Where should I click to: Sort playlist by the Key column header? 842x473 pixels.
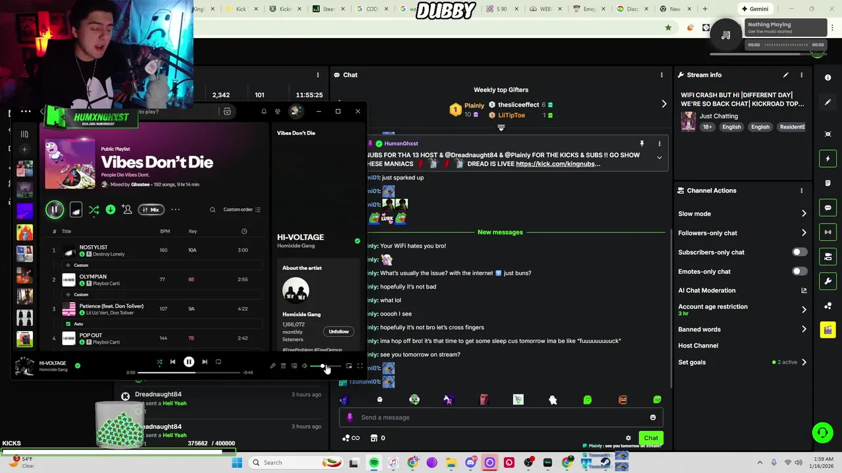193,231
